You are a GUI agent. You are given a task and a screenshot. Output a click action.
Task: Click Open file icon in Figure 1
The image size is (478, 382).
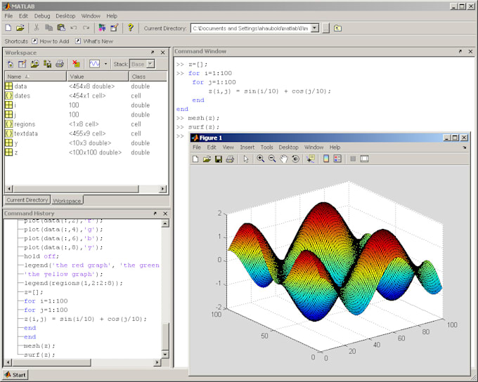207,159
